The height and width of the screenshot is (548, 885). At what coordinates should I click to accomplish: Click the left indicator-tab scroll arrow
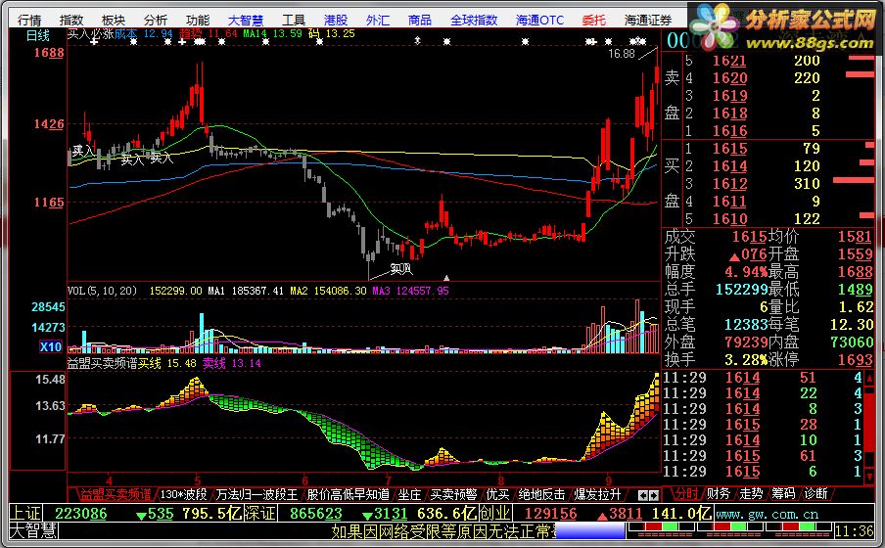click(643, 495)
